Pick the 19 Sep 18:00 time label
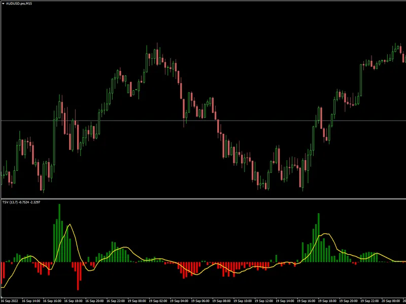Viewport: 406px width, 304px height. click(x=328, y=301)
